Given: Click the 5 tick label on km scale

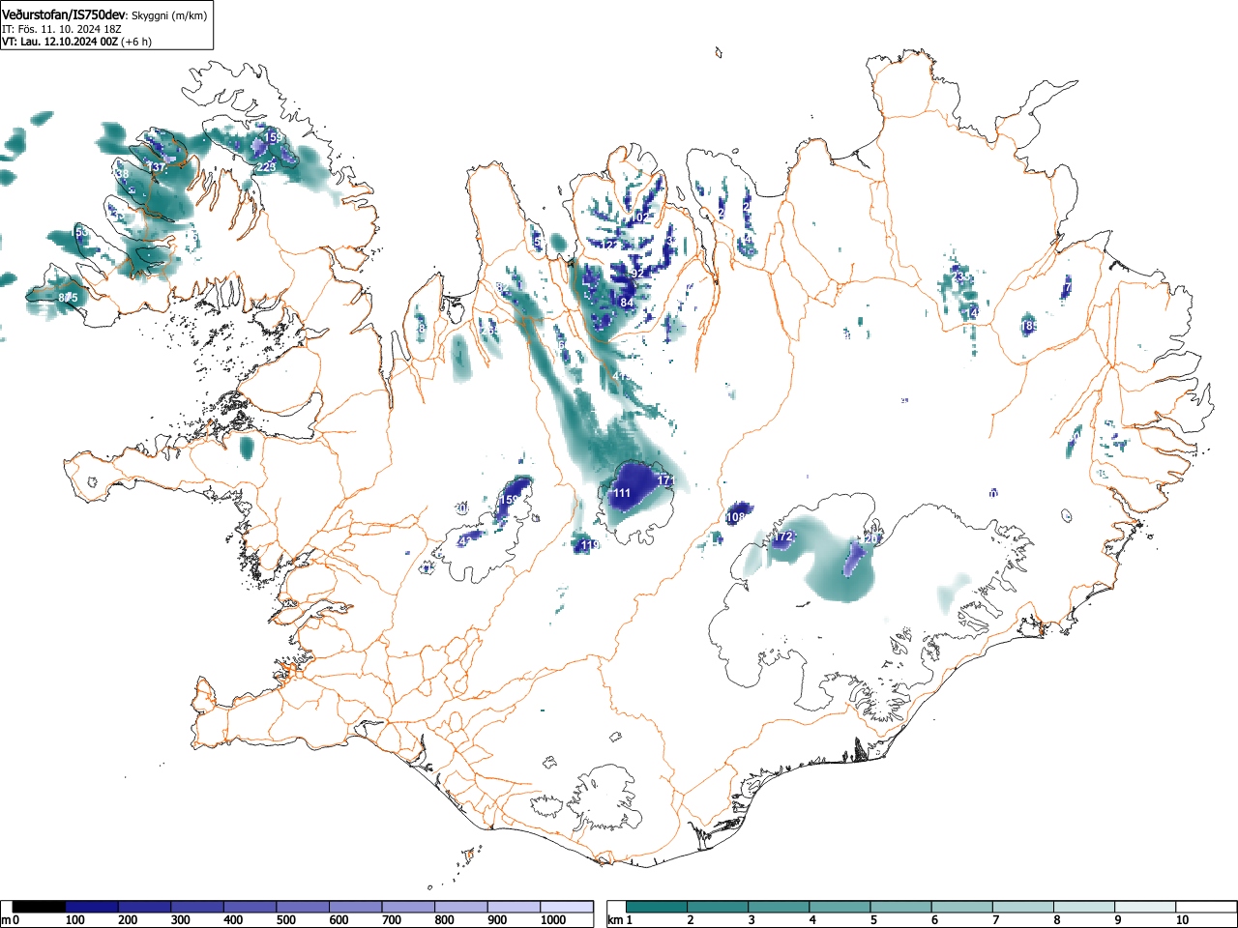Looking at the screenshot, I should pyautogui.click(x=873, y=920).
